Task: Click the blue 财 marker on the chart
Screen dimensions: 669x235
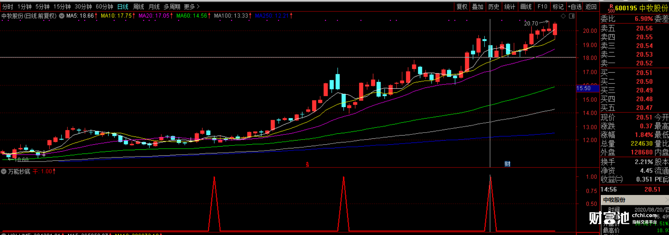Action: coord(507,164)
